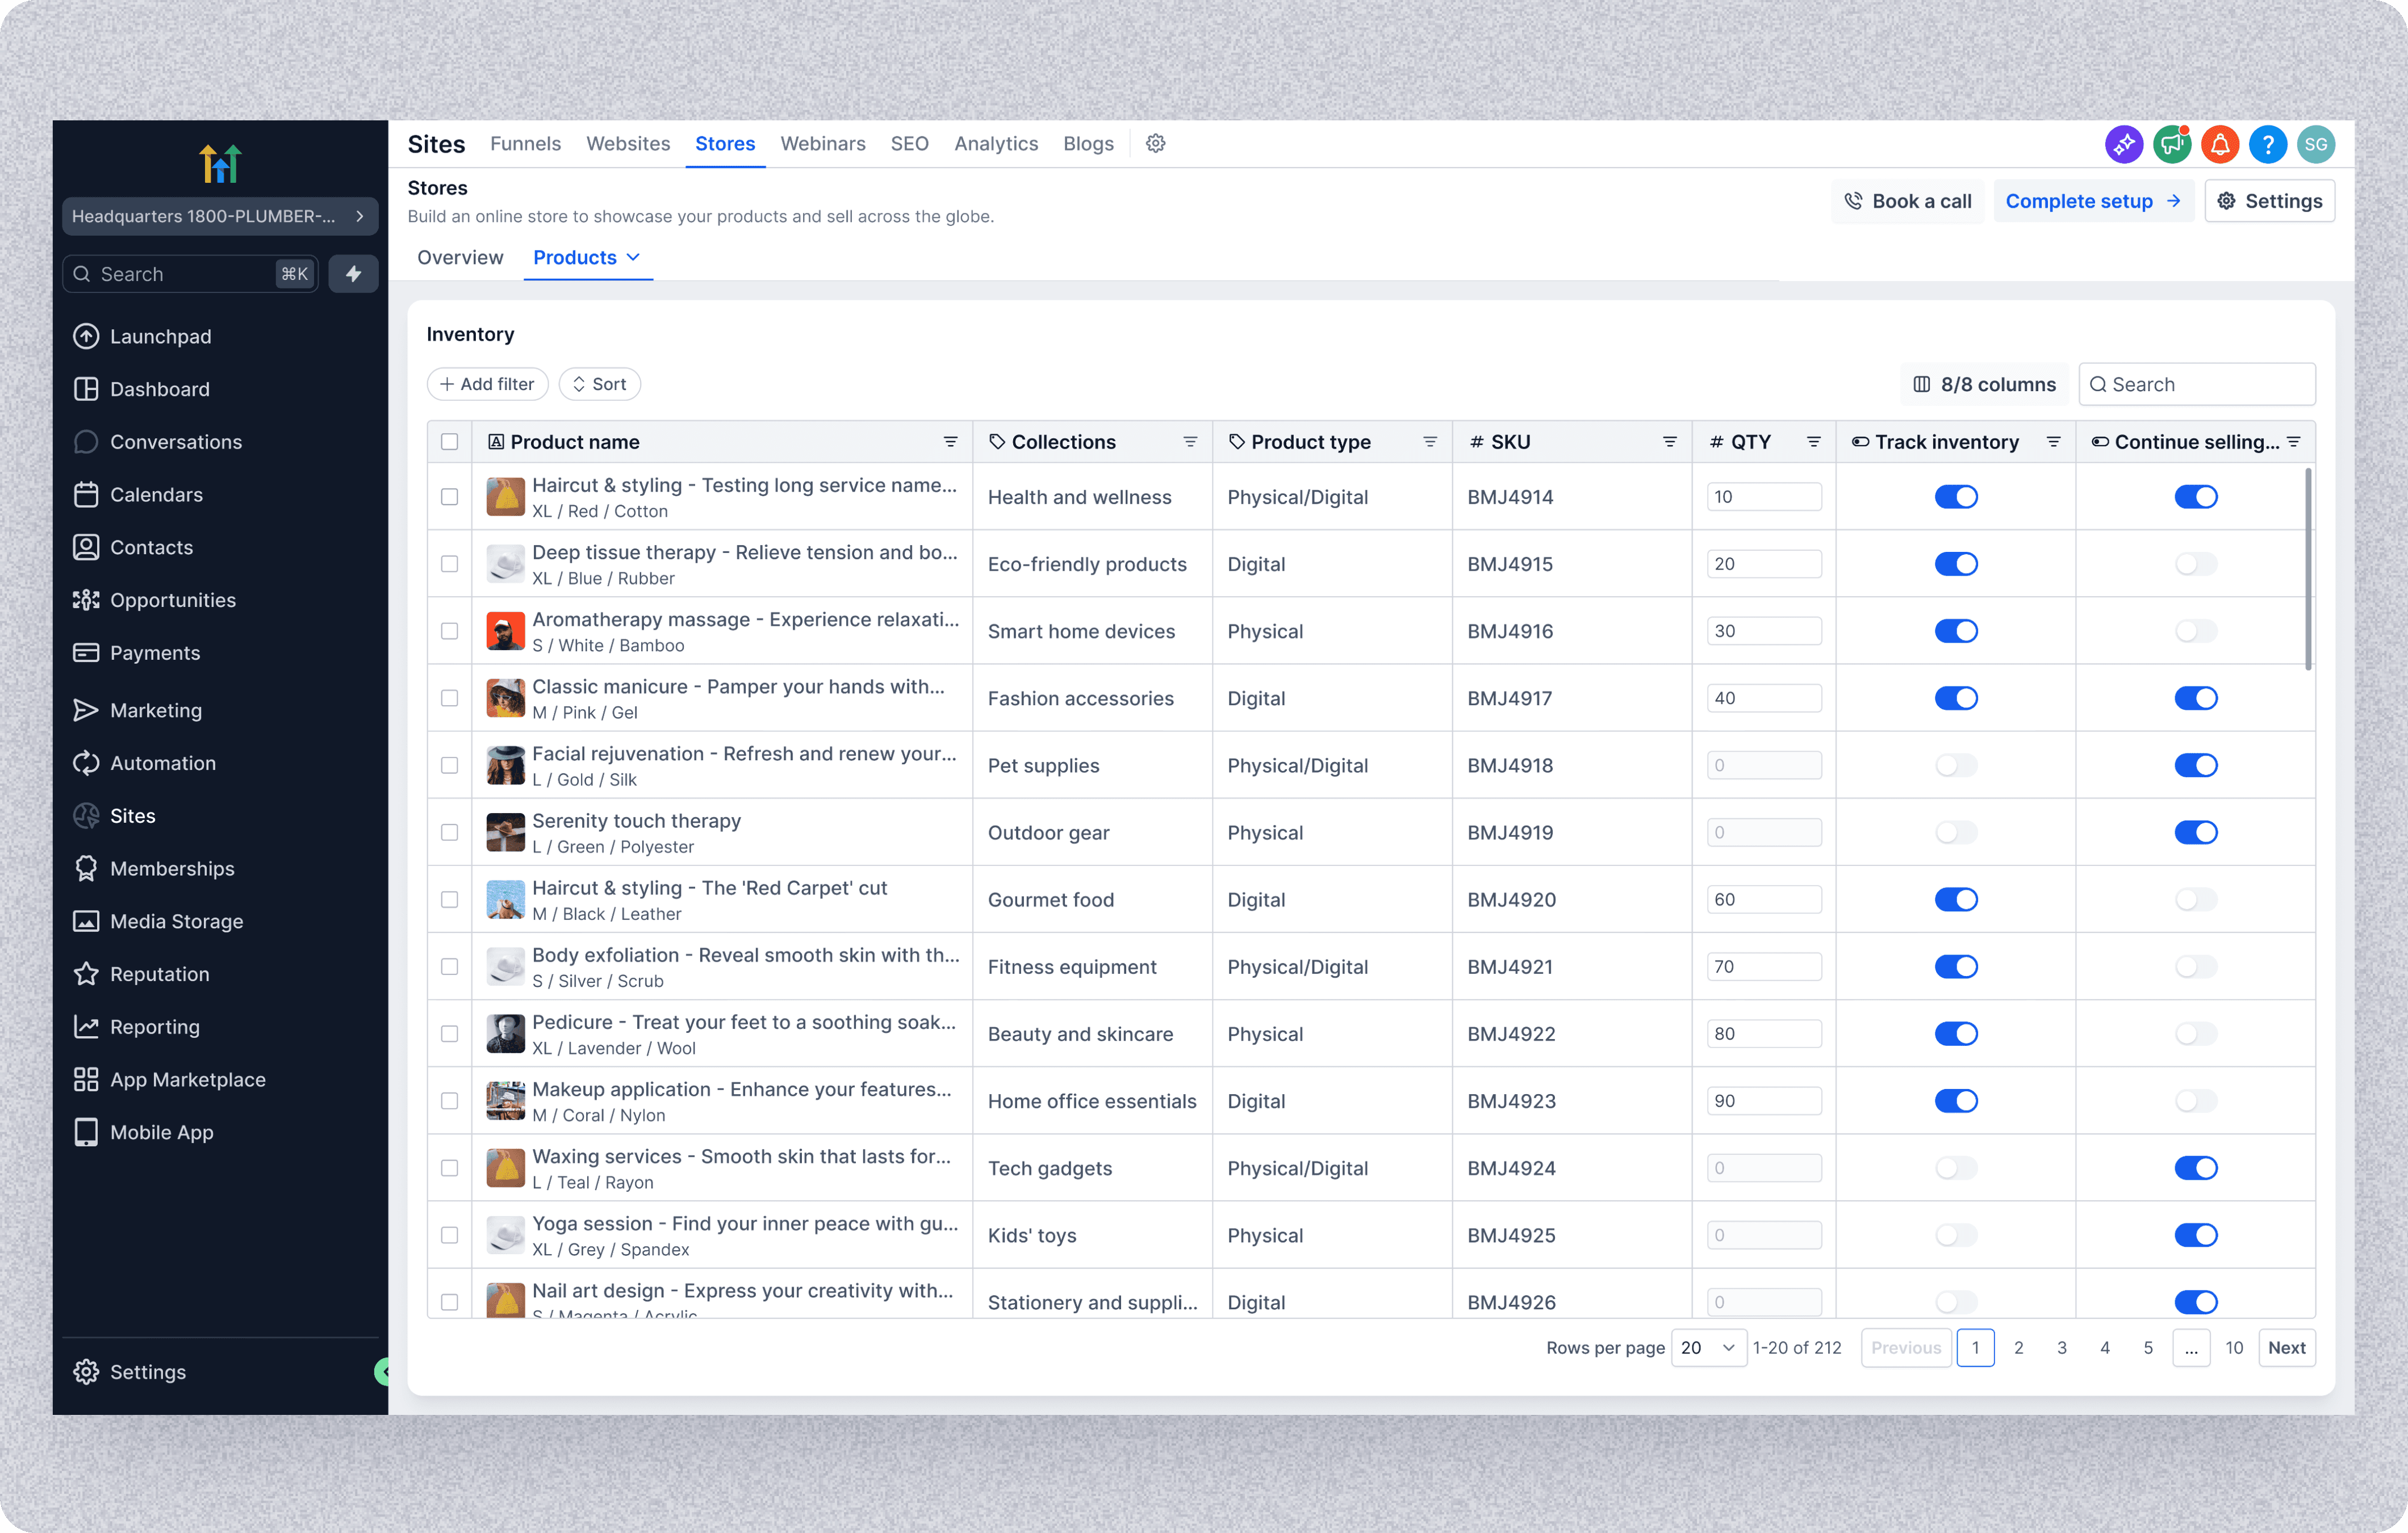
Task: Open the orange notifications bell
Action: coord(2219,144)
